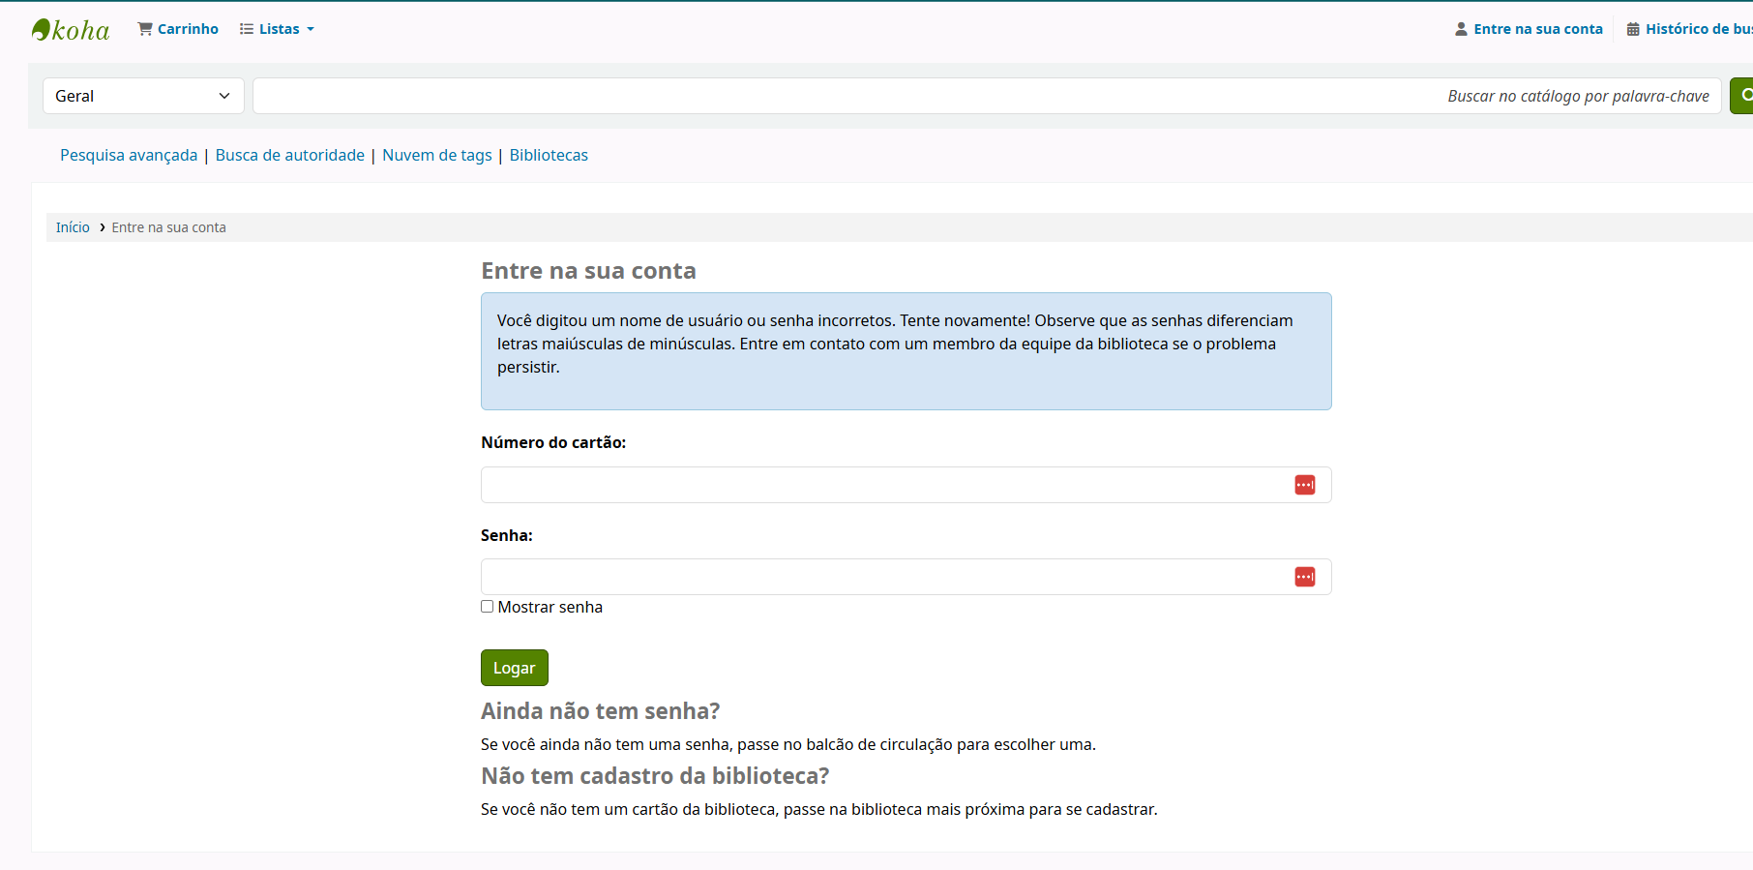1753x870 pixels.
Task: Click the Mostrar senha label text
Action: point(550,607)
